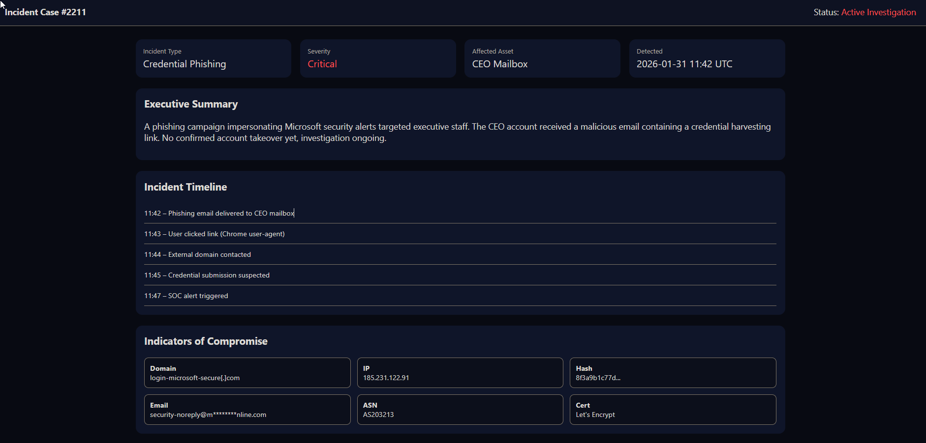This screenshot has width=926, height=443.
Task: Click the ASN AS203213 indicator box
Action: pyautogui.click(x=460, y=410)
